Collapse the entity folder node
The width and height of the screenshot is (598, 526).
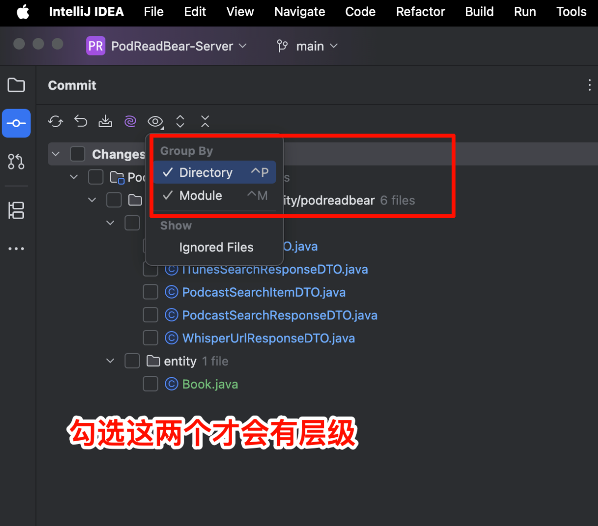[110, 360]
